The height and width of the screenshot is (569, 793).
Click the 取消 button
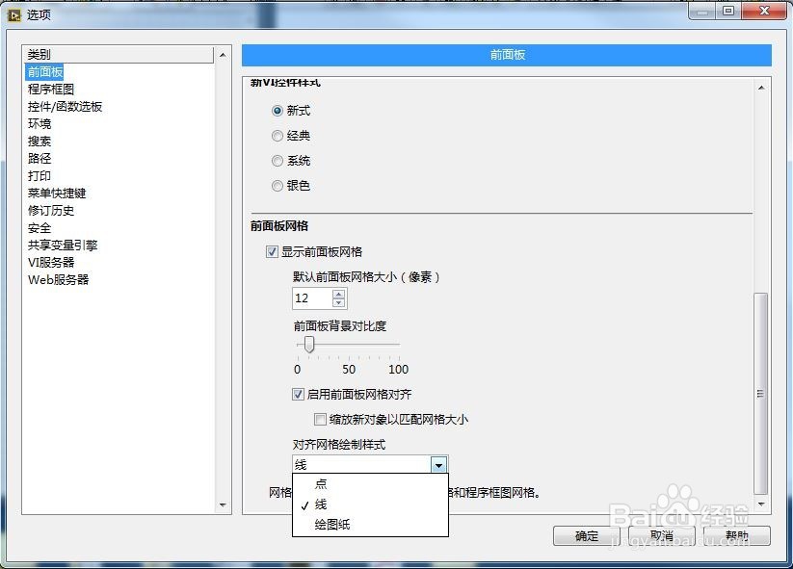click(x=662, y=535)
